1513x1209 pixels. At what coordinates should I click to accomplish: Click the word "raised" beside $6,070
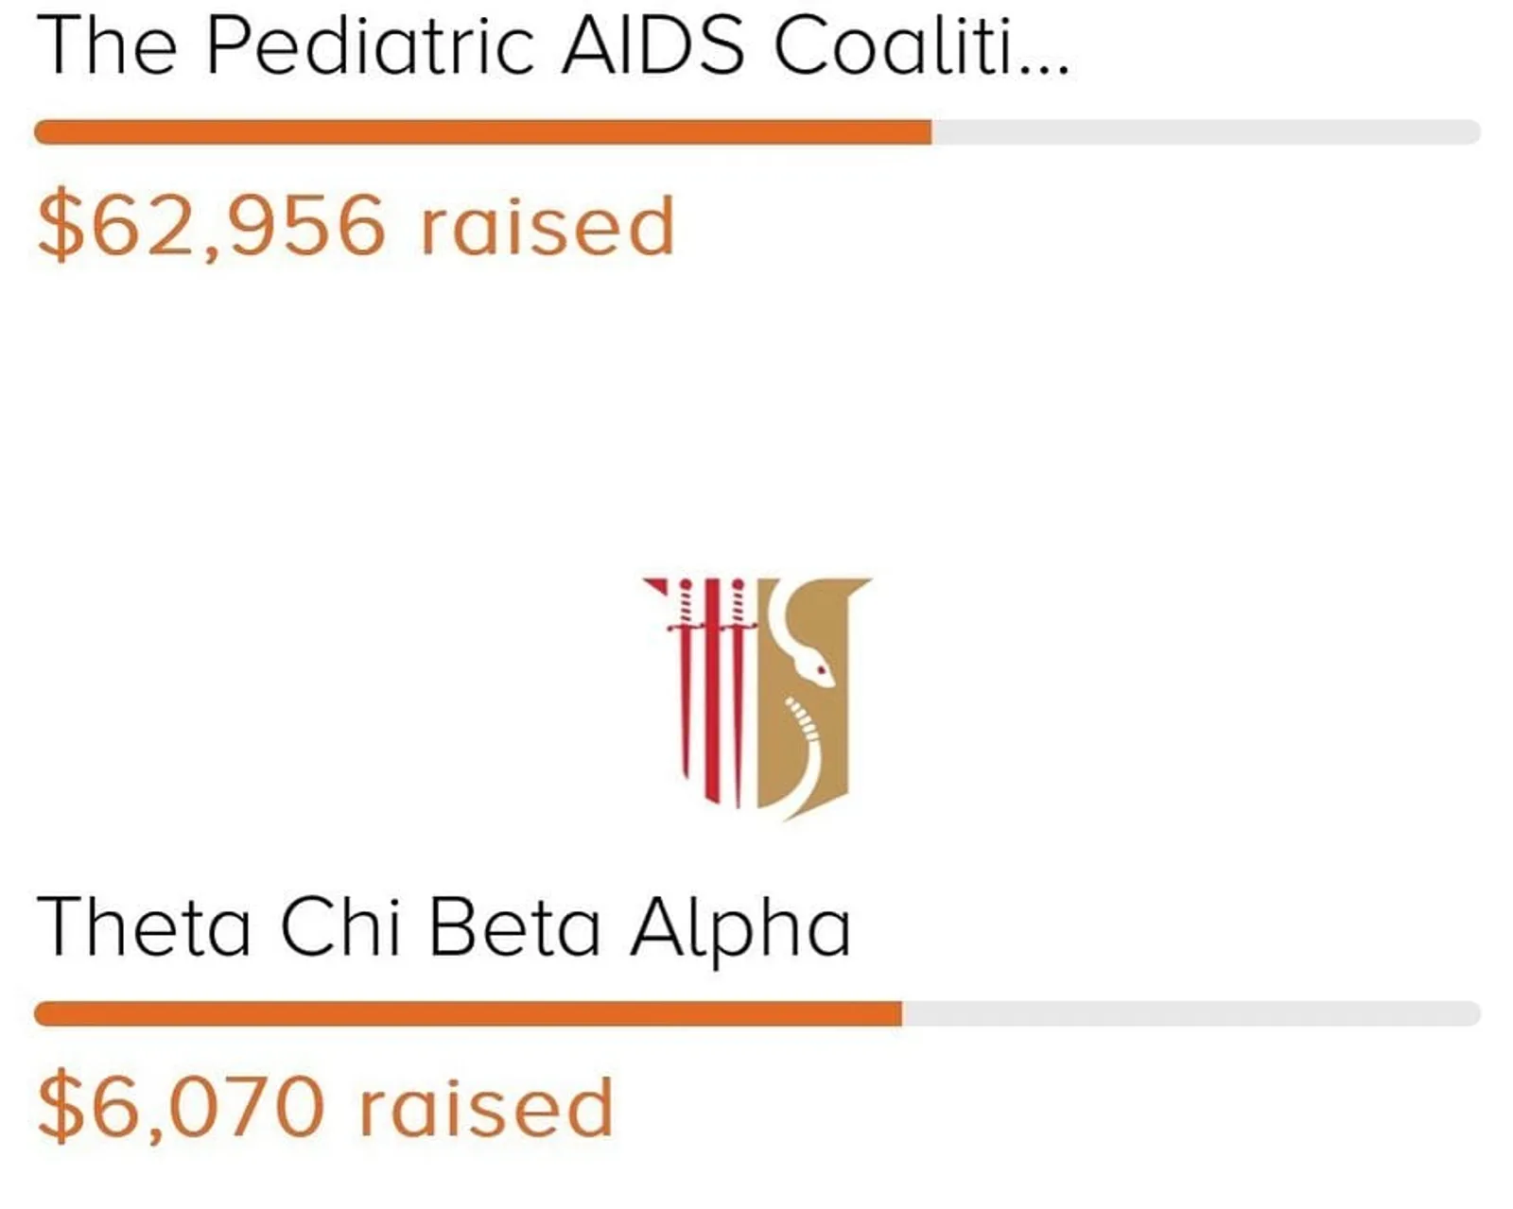click(487, 1107)
